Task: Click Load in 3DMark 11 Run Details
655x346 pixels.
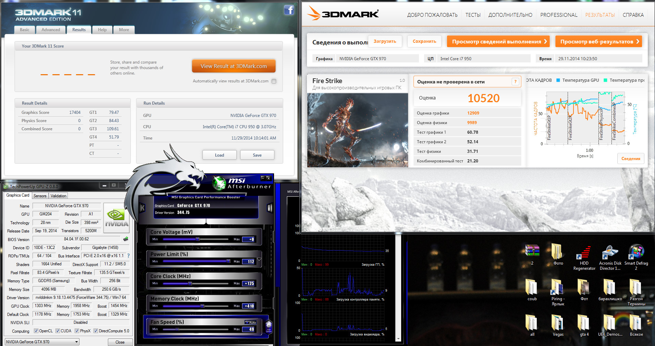Action: [x=220, y=155]
